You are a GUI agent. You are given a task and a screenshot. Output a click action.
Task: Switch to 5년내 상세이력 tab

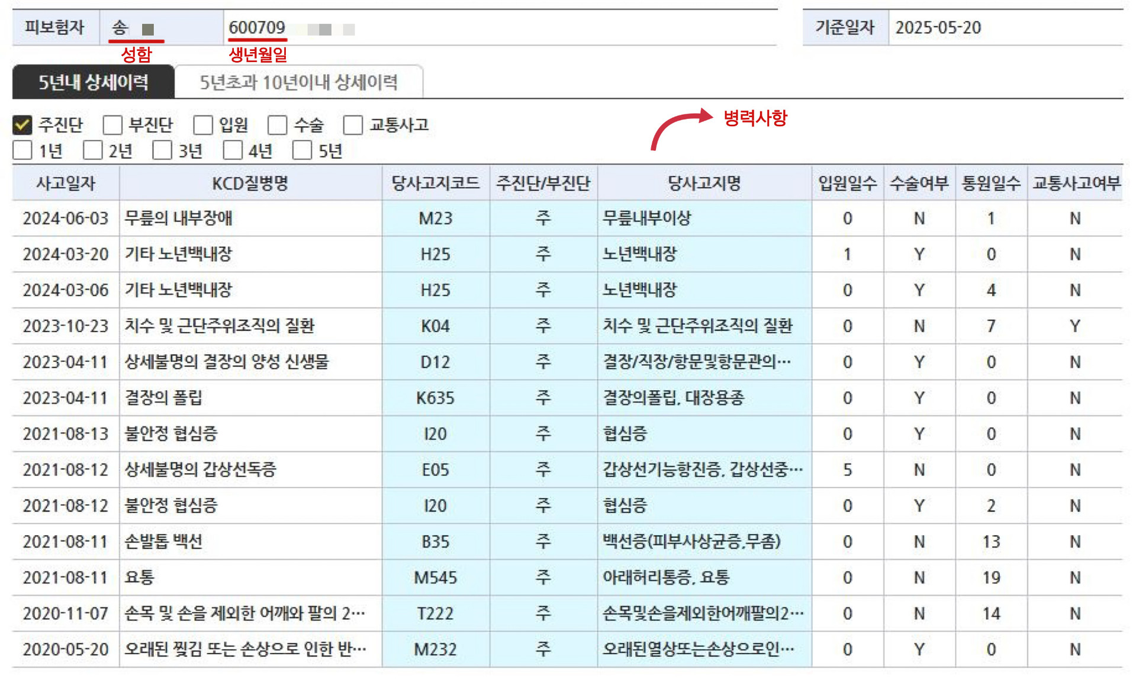[94, 82]
